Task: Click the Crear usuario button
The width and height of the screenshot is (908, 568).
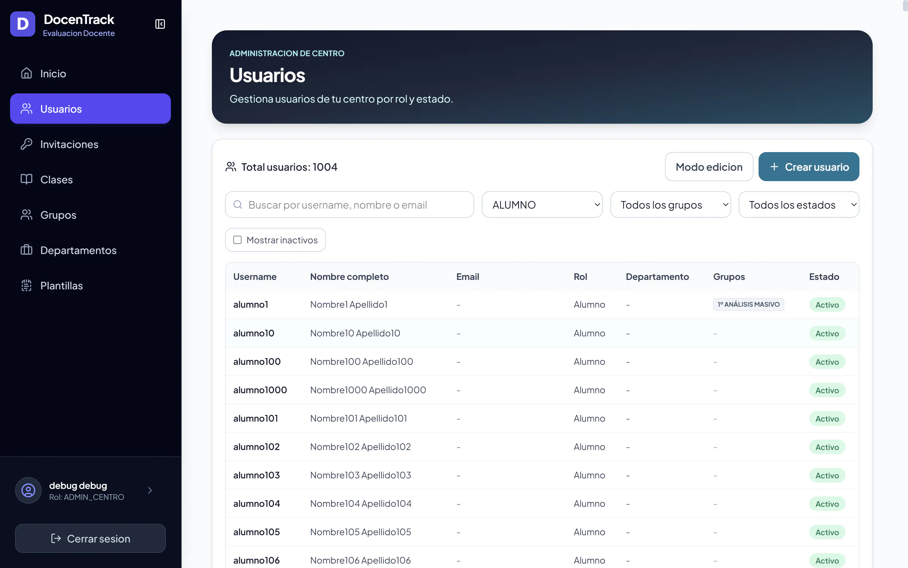Action: (x=809, y=167)
